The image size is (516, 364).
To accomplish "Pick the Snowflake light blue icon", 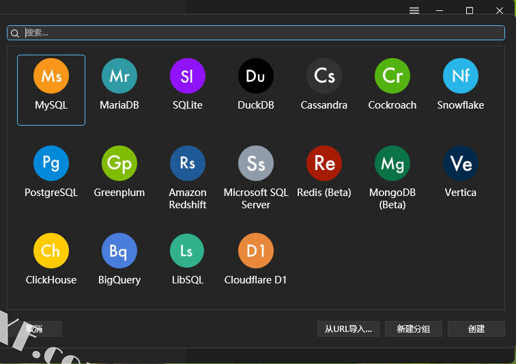I will 461,76.
